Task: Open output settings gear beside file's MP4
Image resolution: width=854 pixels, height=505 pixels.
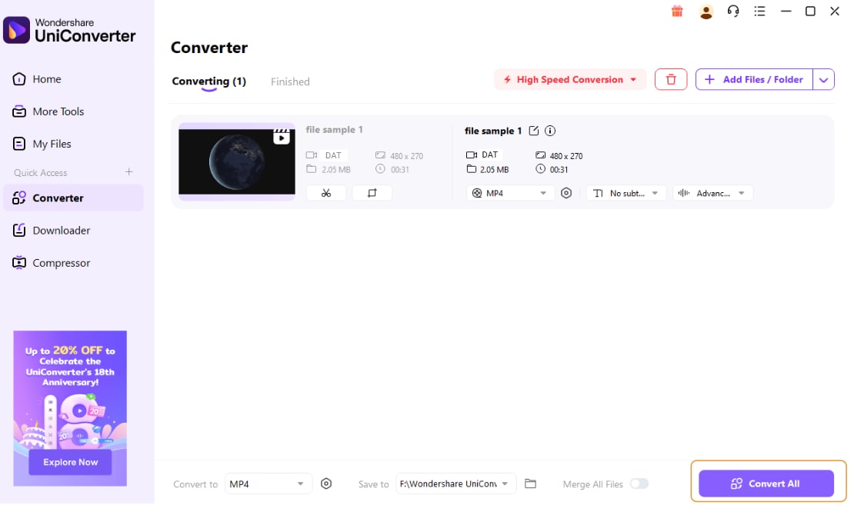Action: [566, 193]
